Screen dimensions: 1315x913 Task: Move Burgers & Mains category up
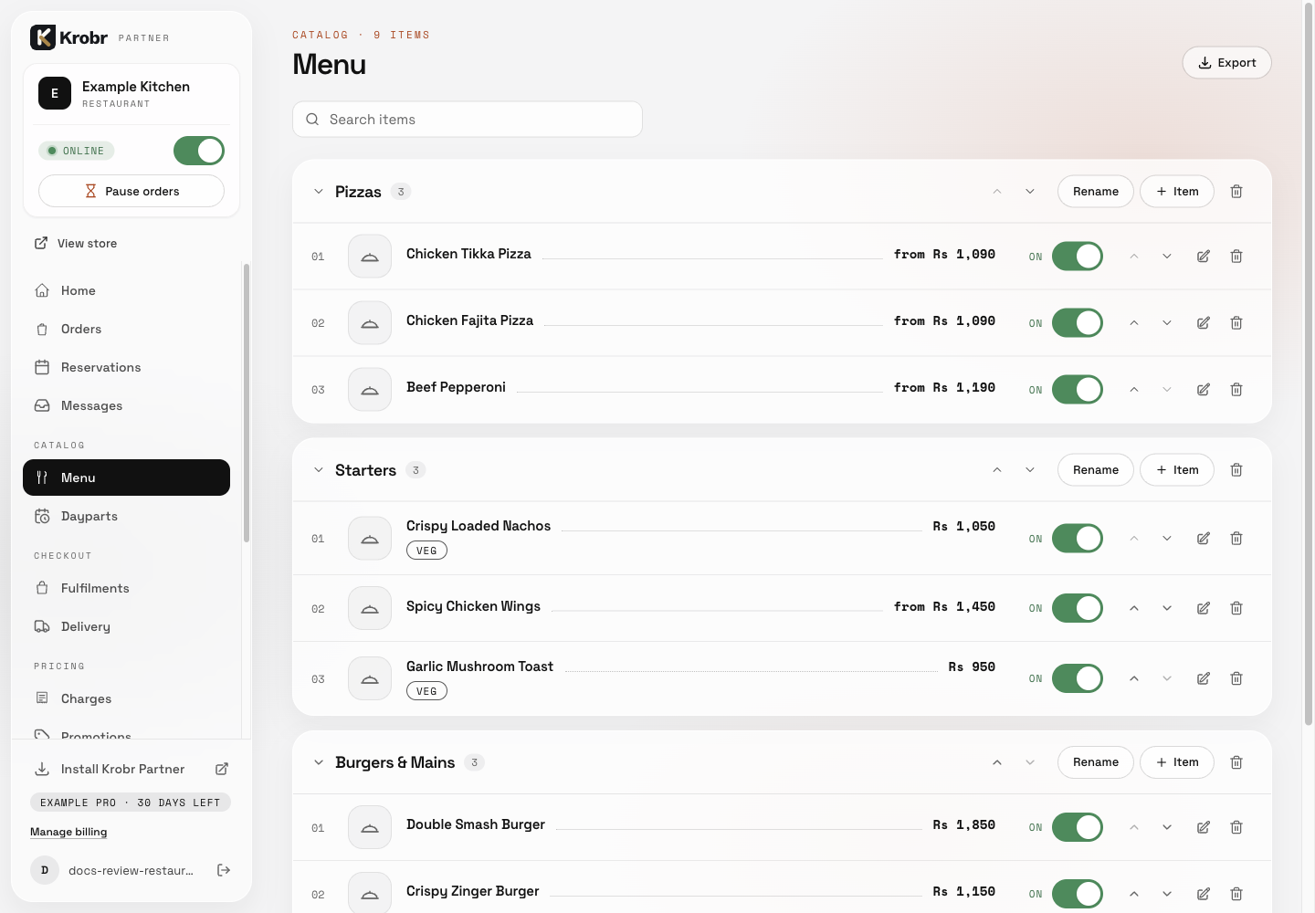997,762
